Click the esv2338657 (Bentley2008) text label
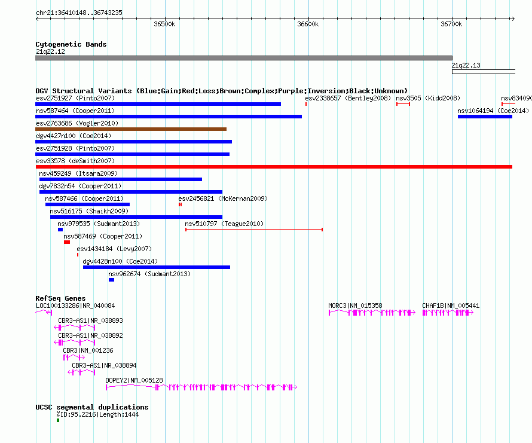The width and height of the screenshot is (532, 443). point(348,98)
